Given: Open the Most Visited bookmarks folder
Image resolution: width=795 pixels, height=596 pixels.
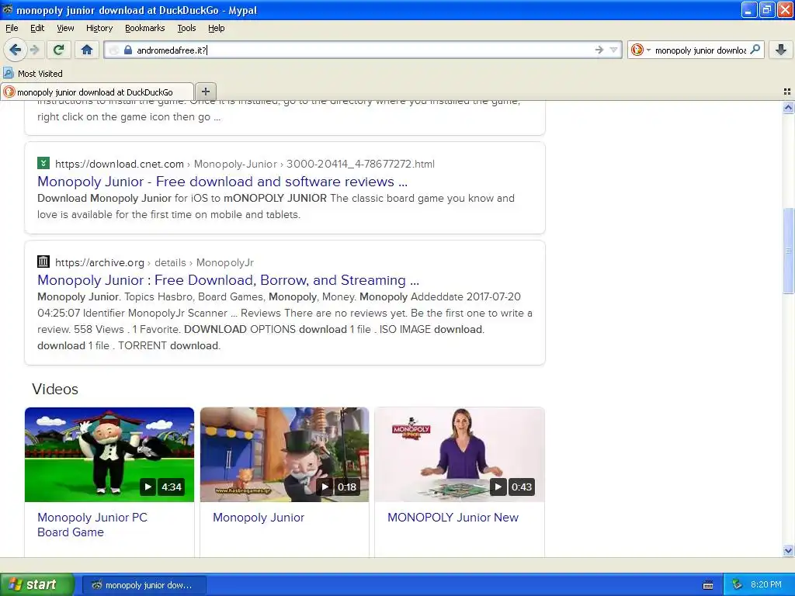Looking at the screenshot, I should tap(33, 74).
